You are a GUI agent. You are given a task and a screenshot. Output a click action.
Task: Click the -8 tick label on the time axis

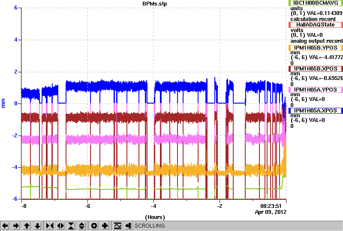point(24,206)
